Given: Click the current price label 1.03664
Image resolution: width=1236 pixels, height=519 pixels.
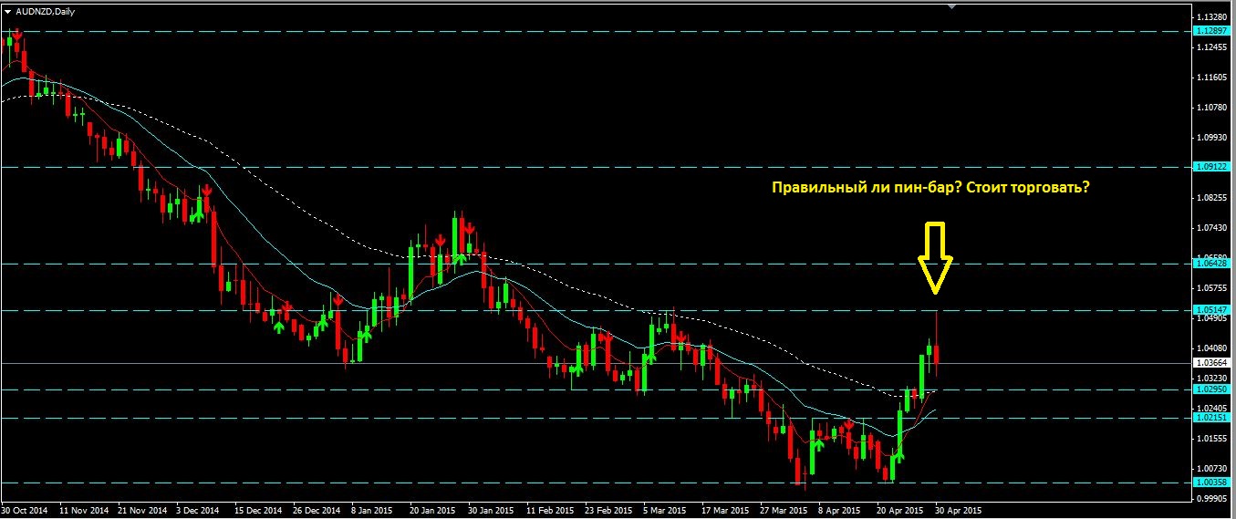Looking at the screenshot, I should coord(1212,363).
